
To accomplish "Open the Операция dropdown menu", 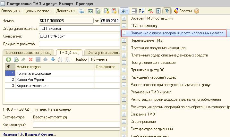I will (x=11, y=11).
